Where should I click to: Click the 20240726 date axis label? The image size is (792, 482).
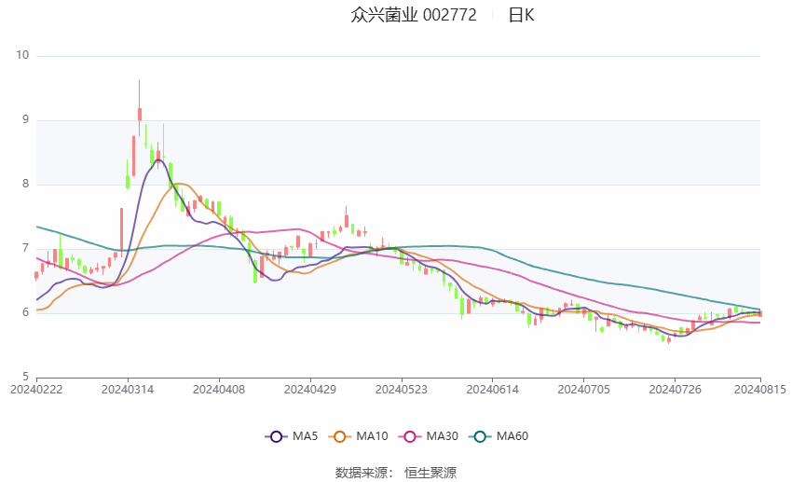[x=676, y=390]
